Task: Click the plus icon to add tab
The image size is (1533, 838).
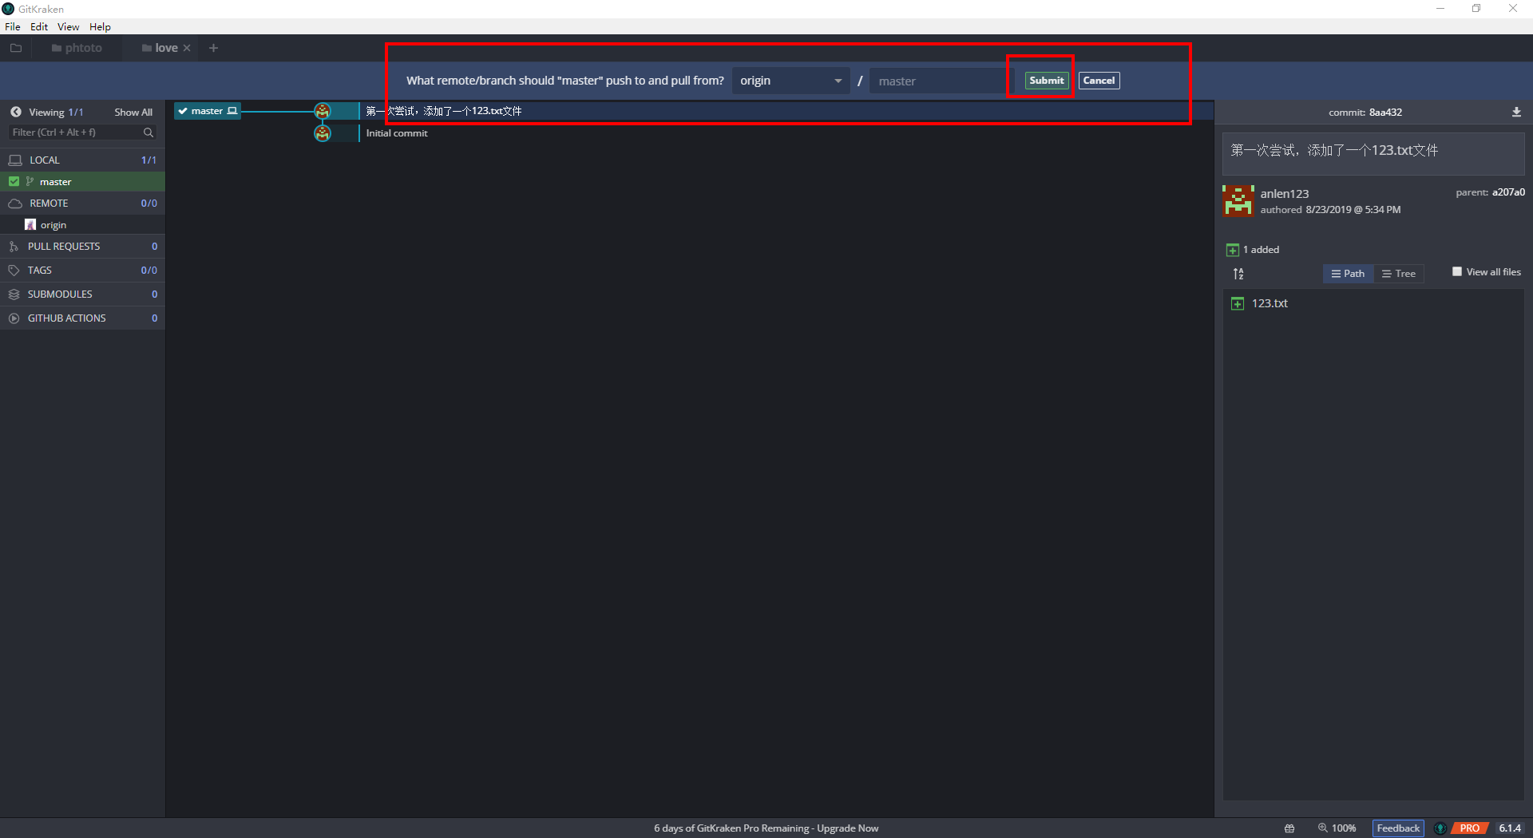Action: 213,48
